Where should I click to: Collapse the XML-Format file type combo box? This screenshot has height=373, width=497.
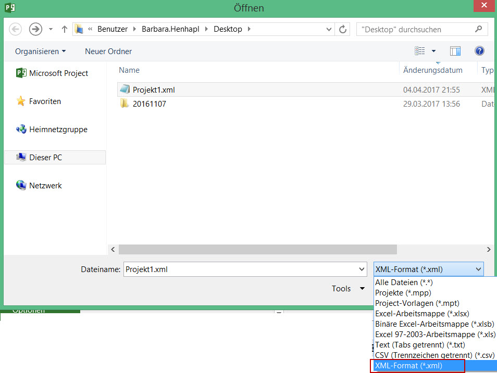click(x=429, y=269)
